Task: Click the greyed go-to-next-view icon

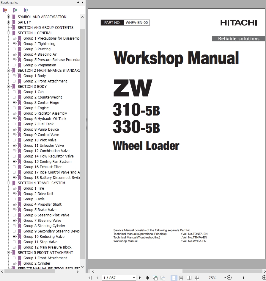Action: [163, 278]
